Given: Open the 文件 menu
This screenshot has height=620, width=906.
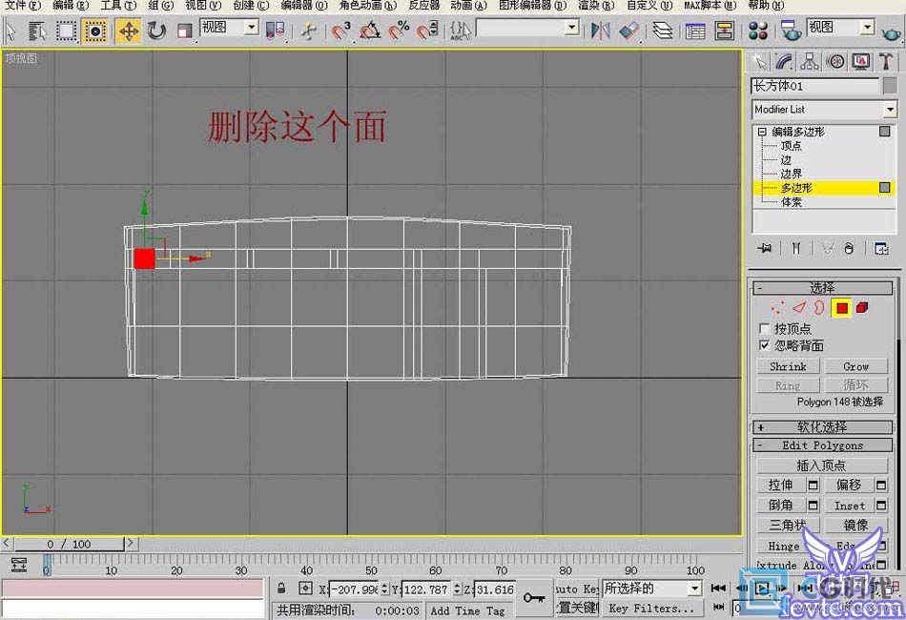Looking at the screenshot, I should (x=23, y=6).
